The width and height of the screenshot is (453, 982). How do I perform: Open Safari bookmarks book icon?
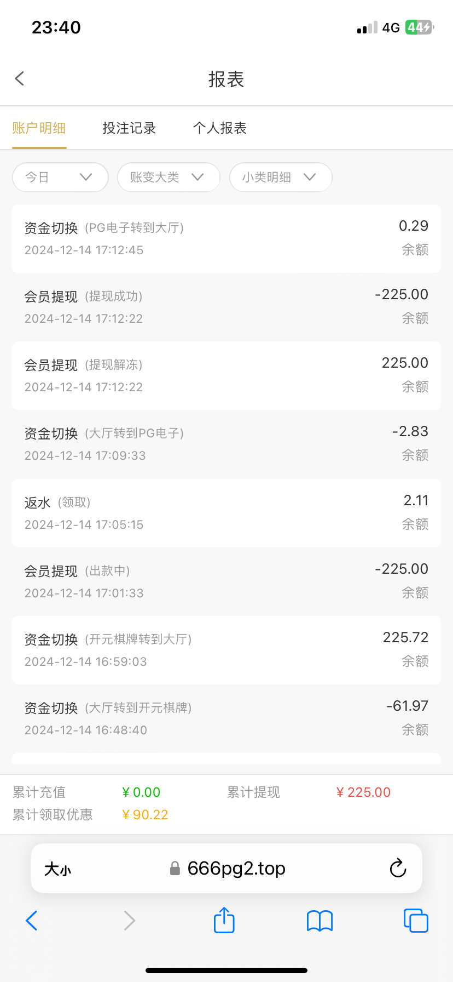click(320, 921)
